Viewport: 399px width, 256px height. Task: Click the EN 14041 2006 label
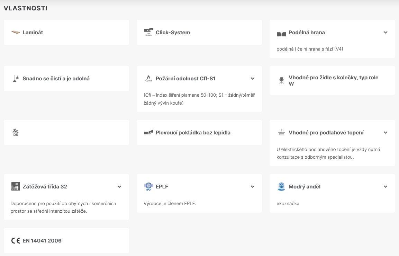42,241
